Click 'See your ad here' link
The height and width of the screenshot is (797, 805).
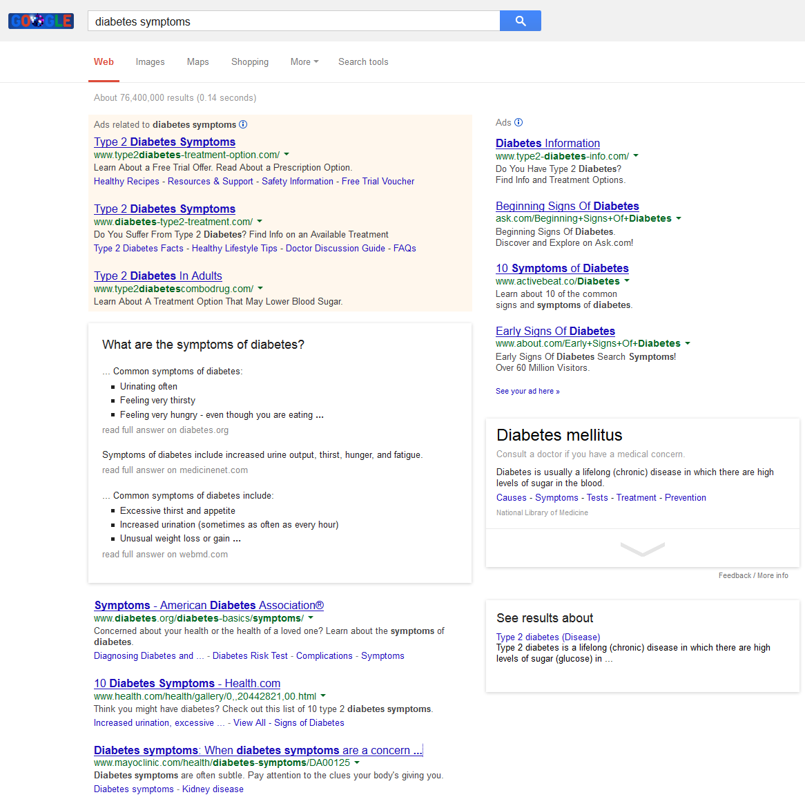tap(527, 392)
